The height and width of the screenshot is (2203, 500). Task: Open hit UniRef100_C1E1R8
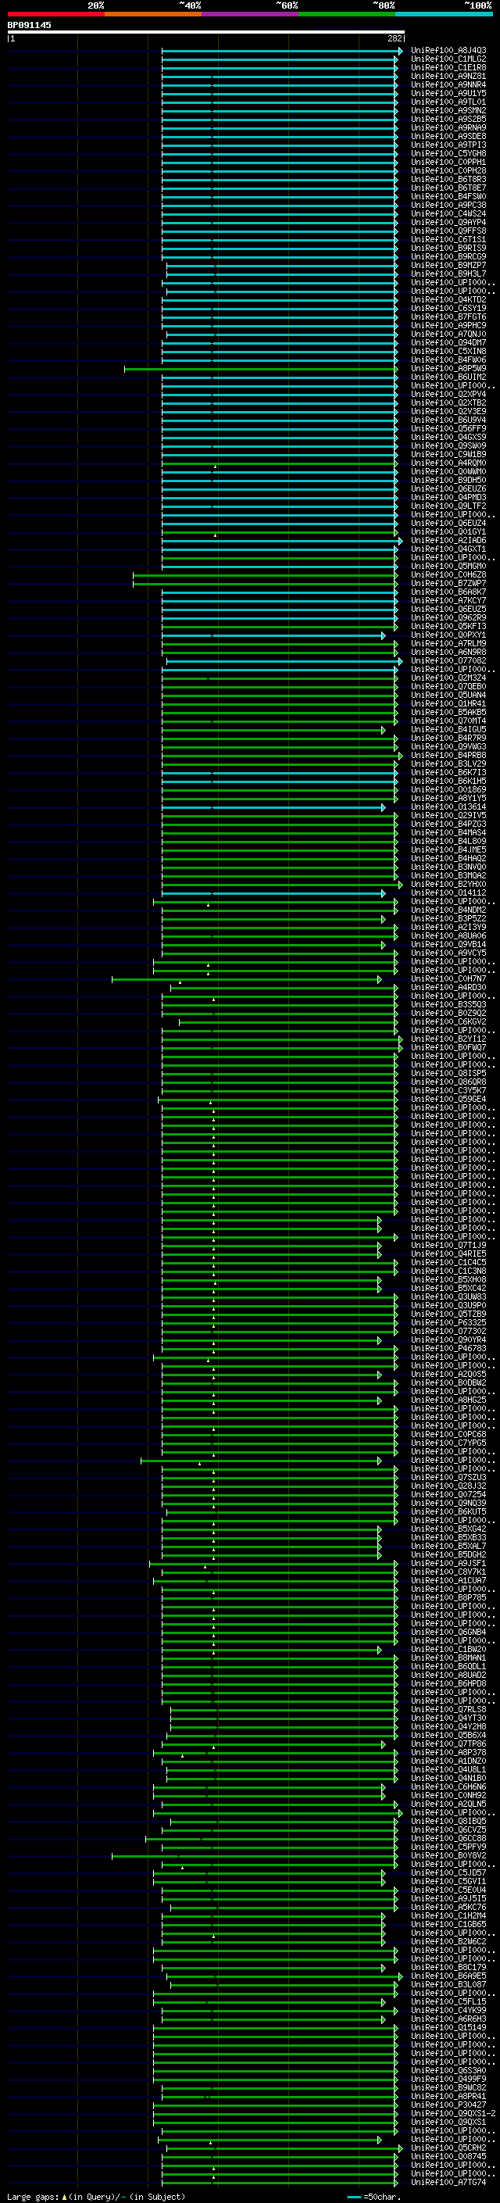coord(448,67)
